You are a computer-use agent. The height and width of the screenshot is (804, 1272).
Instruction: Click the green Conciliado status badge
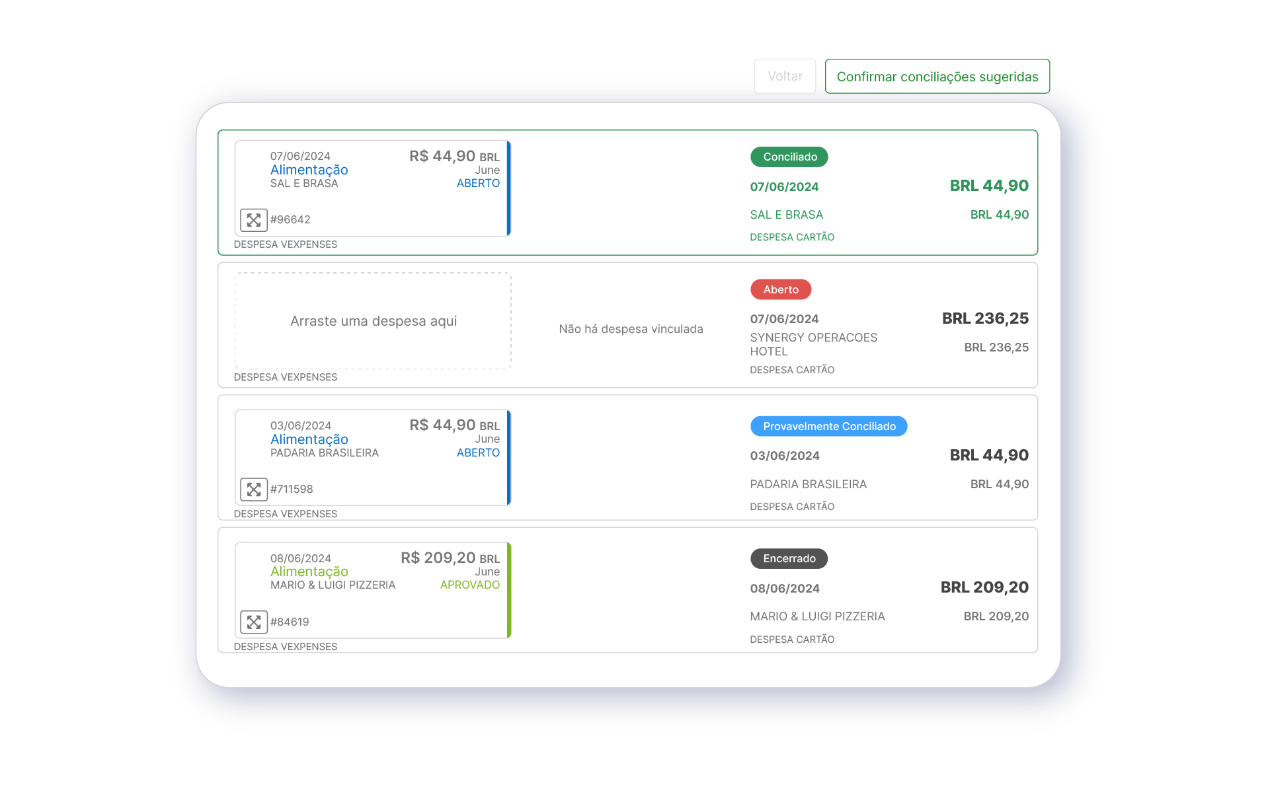click(x=789, y=157)
